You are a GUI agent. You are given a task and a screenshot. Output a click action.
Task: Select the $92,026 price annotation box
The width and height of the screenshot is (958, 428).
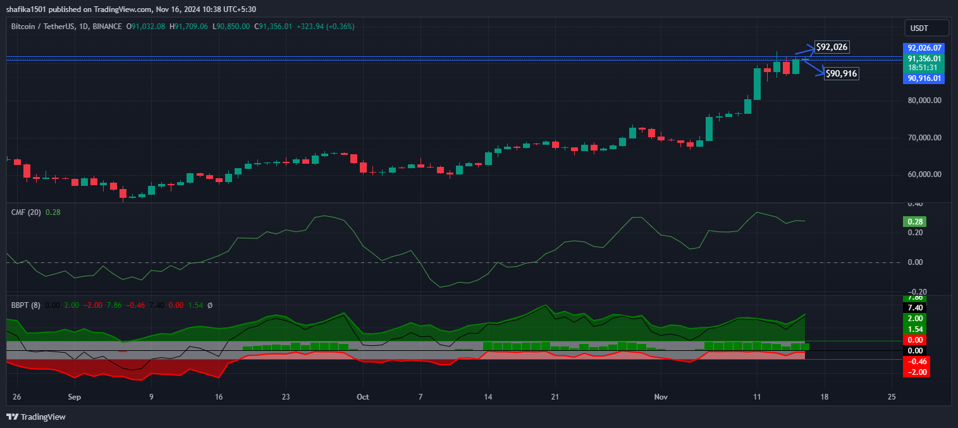pyautogui.click(x=832, y=47)
